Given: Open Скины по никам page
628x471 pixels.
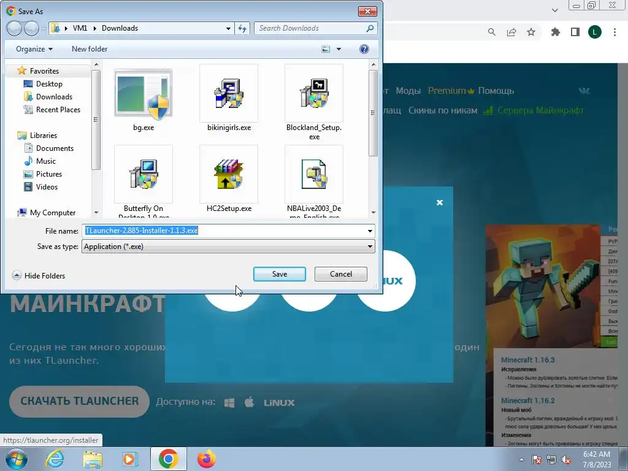Looking at the screenshot, I should (443, 110).
